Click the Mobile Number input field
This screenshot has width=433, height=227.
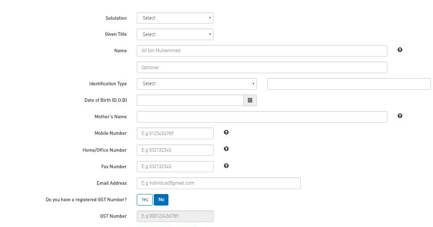[x=175, y=133]
